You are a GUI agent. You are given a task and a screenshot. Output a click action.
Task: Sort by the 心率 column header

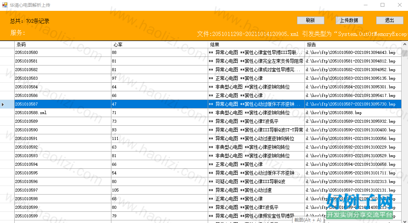pos(159,45)
